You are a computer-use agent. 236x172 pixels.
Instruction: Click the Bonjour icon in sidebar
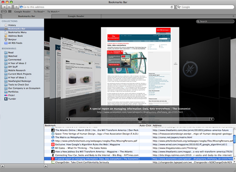pos(6,40)
